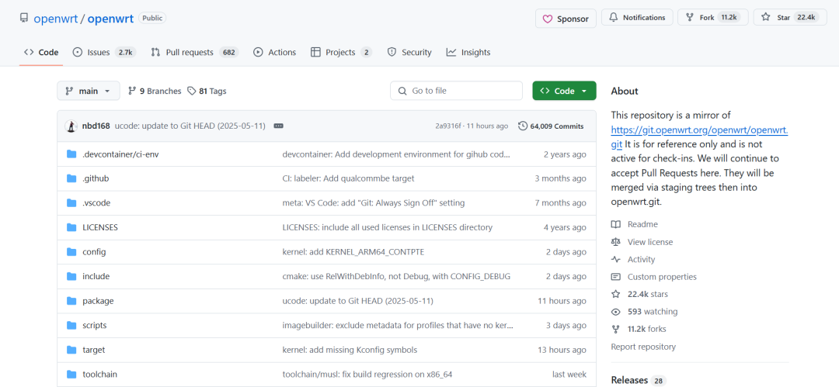Click the fork icon beside 11.2k forks
839x387 pixels.
tap(616, 330)
